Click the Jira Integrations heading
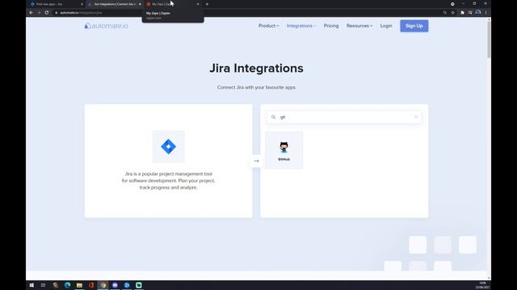This screenshot has height=290, width=517. [256, 68]
